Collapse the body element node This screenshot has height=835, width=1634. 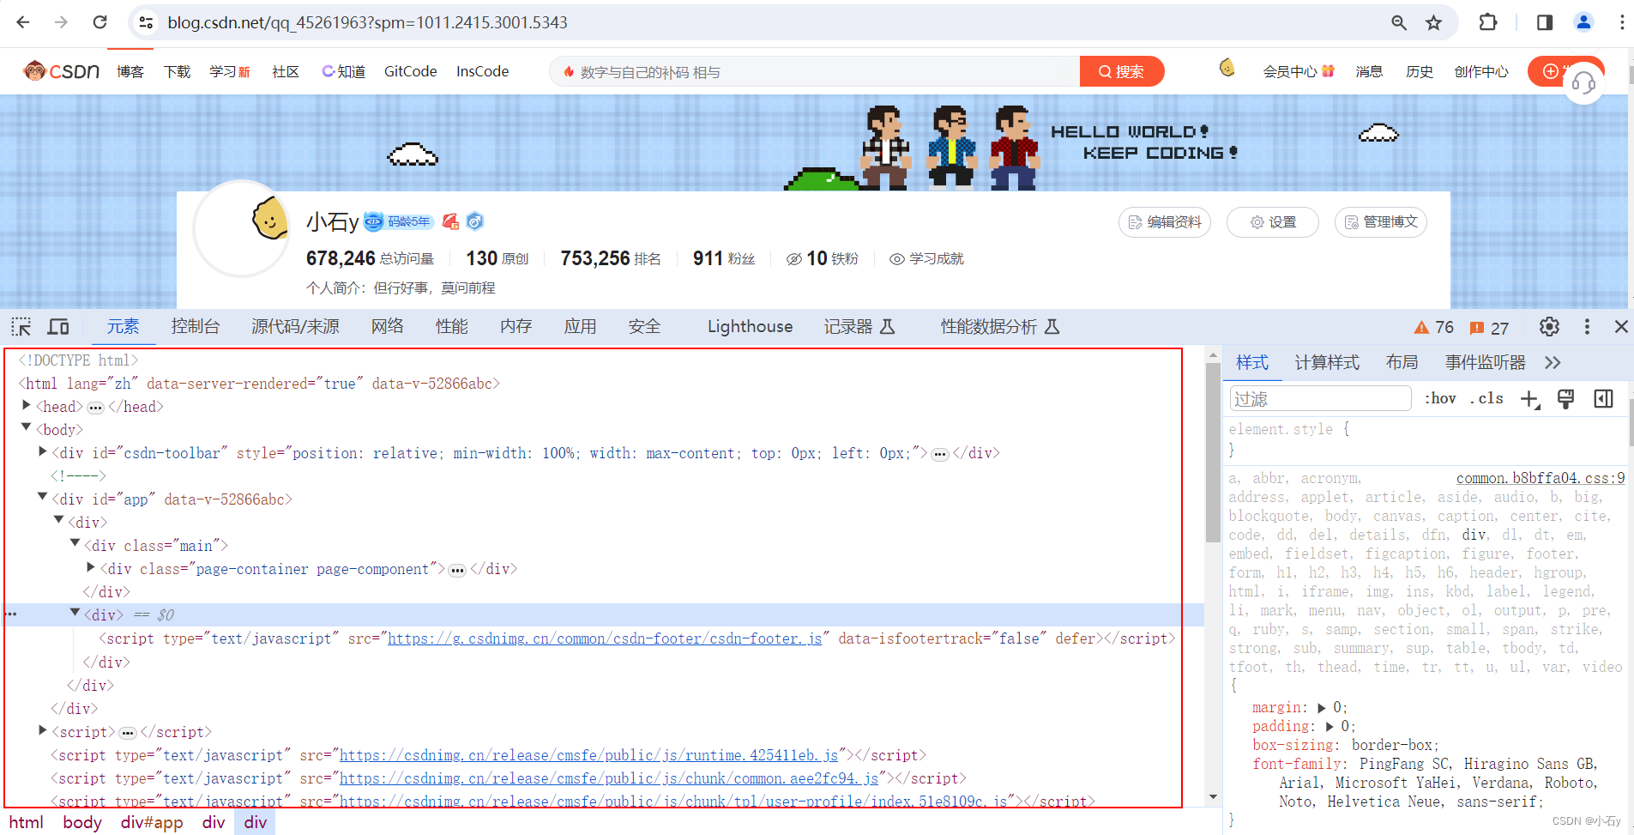point(27,427)
